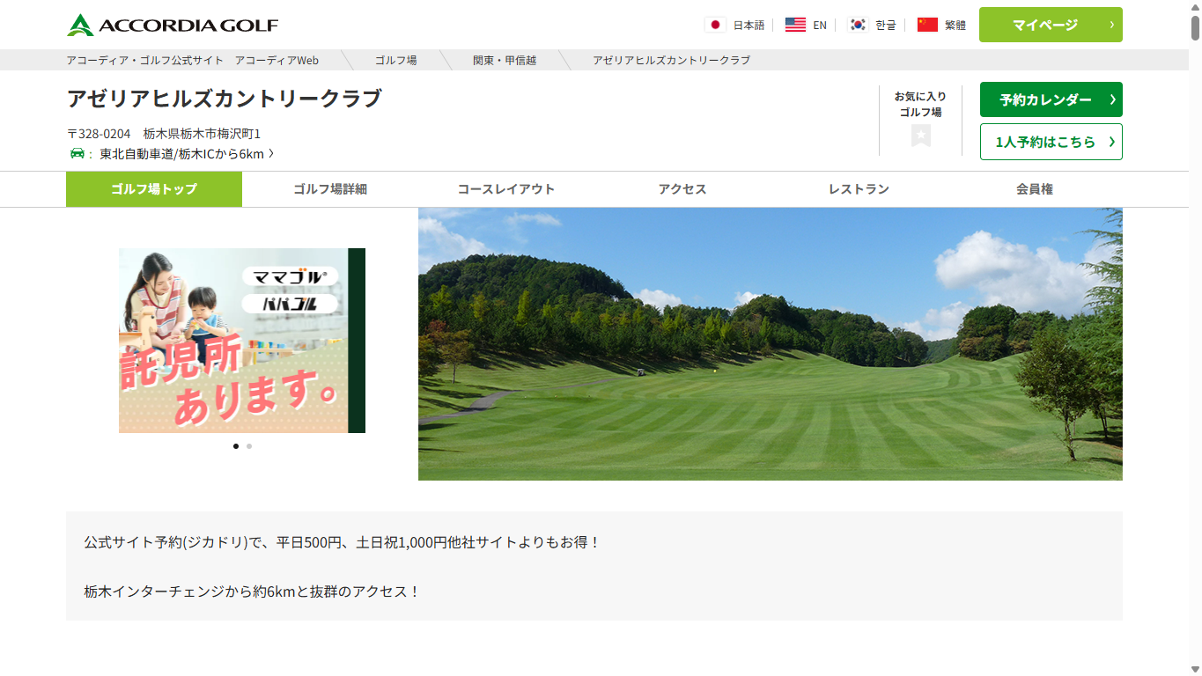Select the US flag icon
This screenshot has width=1202, height=676.
pos(795,25)
